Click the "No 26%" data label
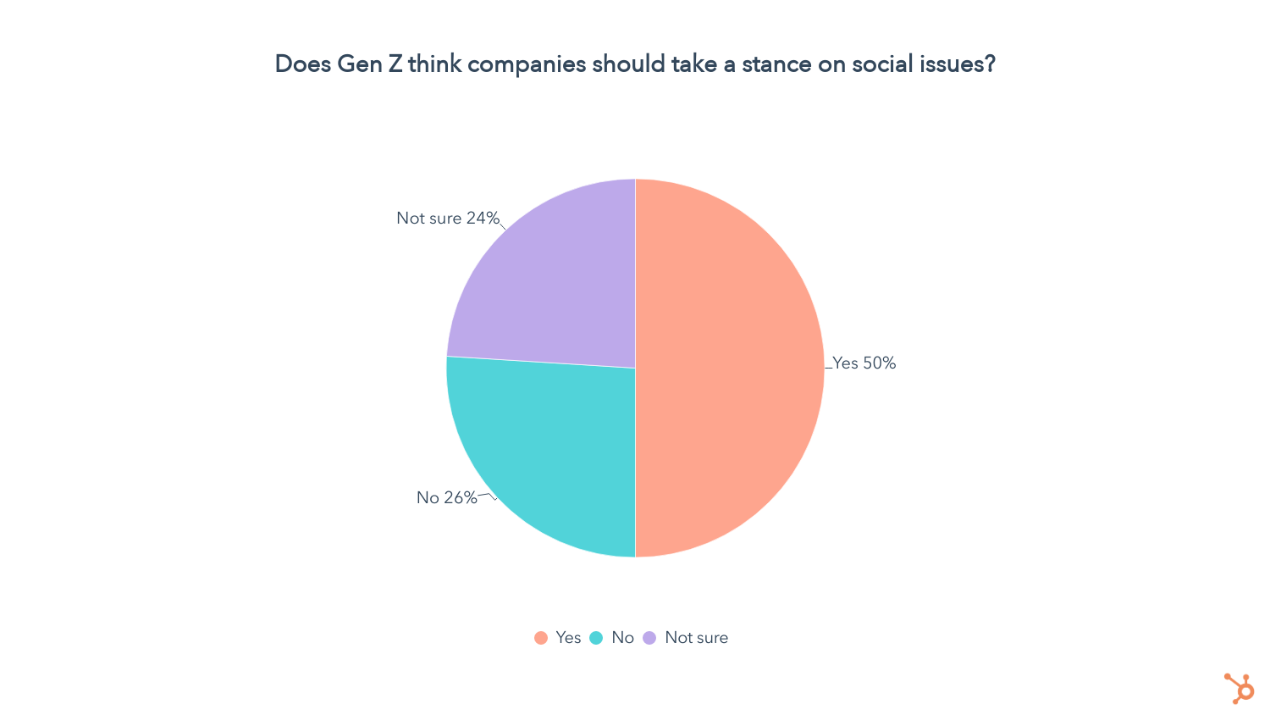Screen dimensions: 1270x715 pos(446,498)
